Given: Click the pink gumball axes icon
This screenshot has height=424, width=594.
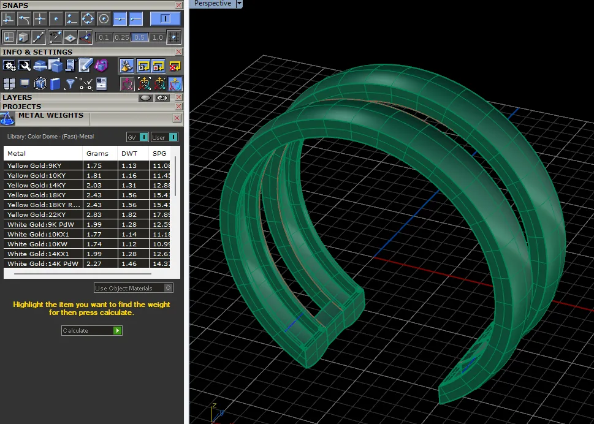Looking at the screenshot, I should (128, 84).
